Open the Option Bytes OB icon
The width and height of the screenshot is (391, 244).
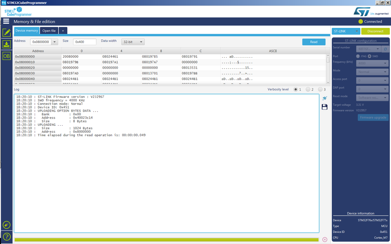[x=7, y=56]
